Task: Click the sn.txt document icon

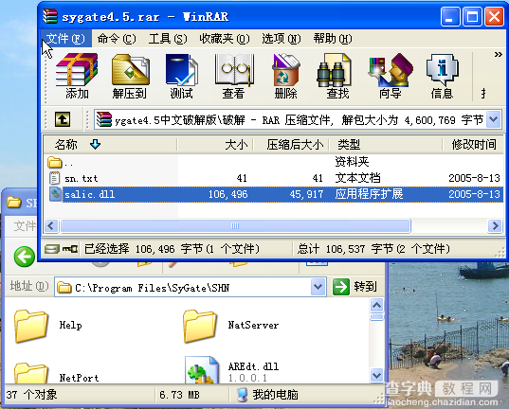Action: tap(55, 178)
